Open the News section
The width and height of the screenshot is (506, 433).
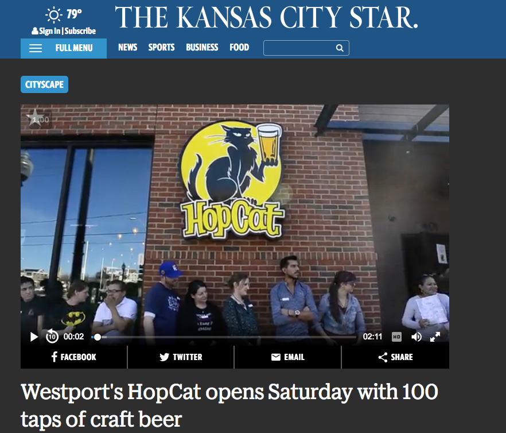[x=127, y=48]
